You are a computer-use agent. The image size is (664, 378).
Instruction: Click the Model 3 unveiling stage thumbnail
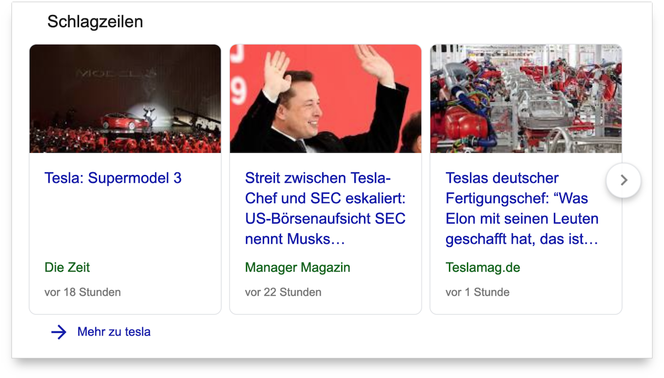[x=125, y=98]
